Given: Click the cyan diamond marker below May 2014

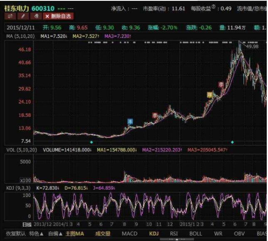Looking at the screenshot, I should coord(91,142).
